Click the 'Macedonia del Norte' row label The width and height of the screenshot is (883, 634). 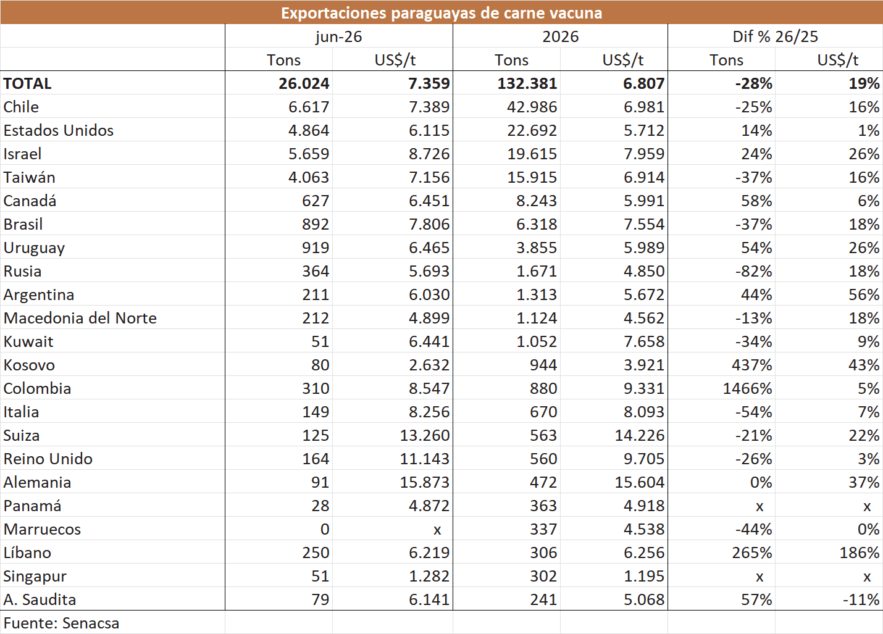point(80,318)
